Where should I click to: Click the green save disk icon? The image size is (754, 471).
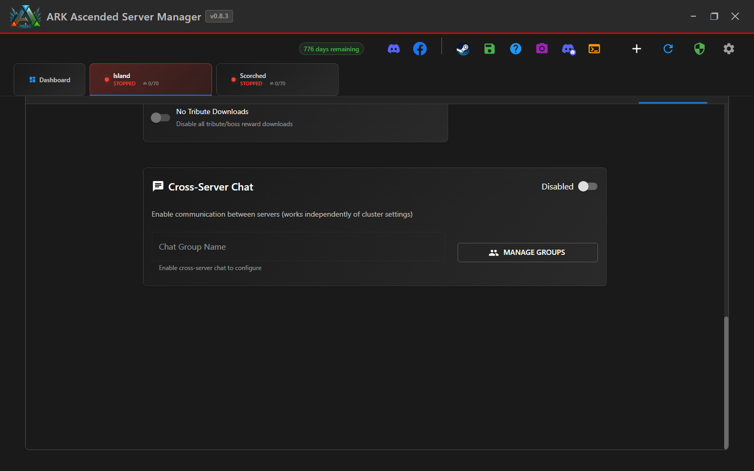[490, 49]
